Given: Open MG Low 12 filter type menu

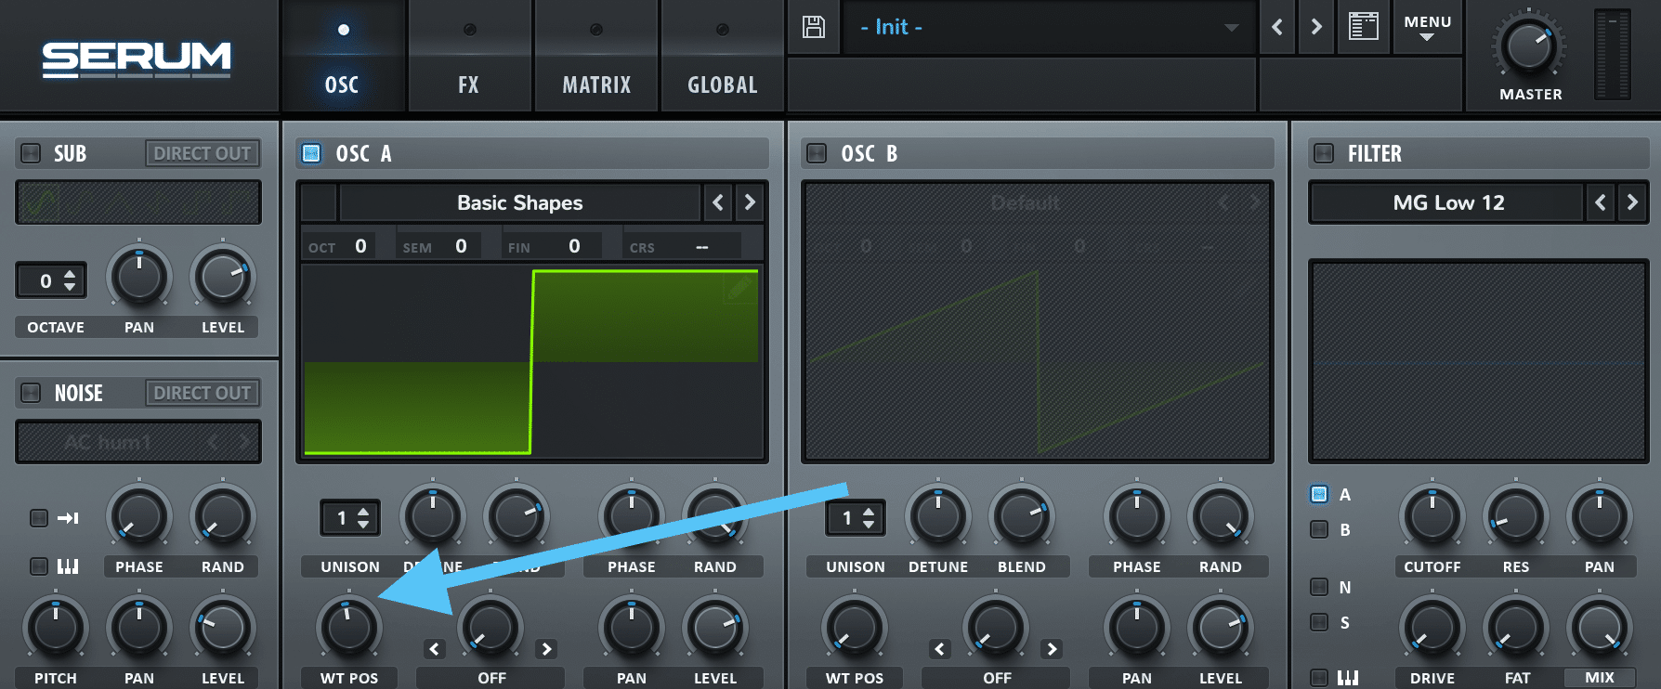Looking at the screenshot, I should [1447, 202].
